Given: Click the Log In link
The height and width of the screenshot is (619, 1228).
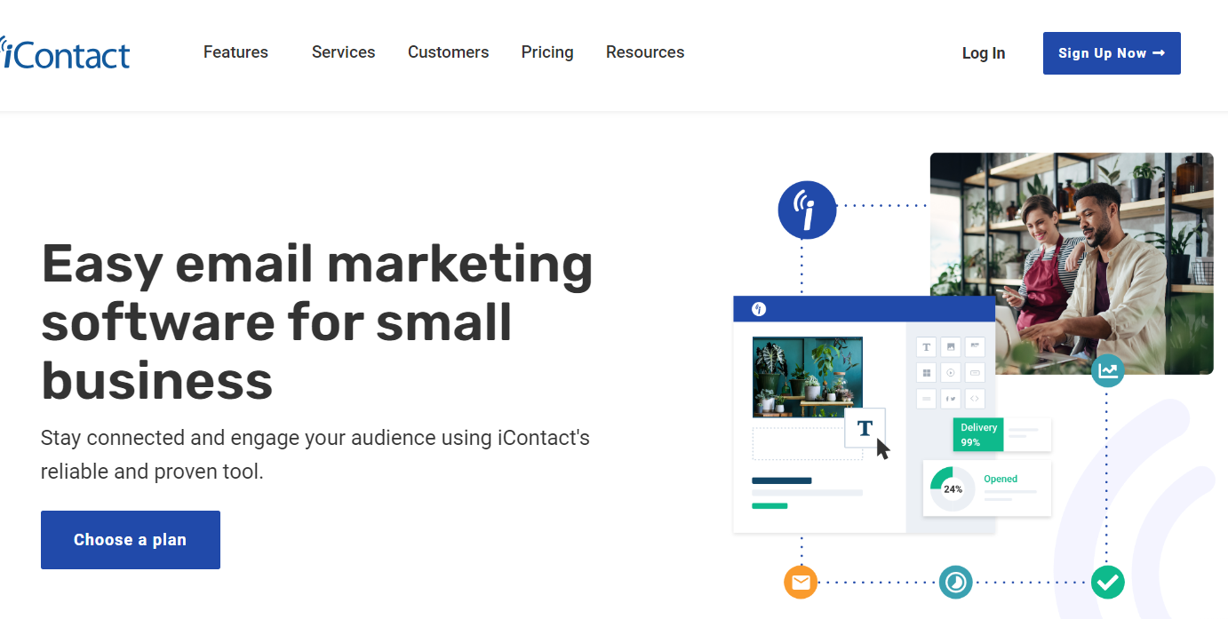Looking at the screenshot, I should click(983, 53).
